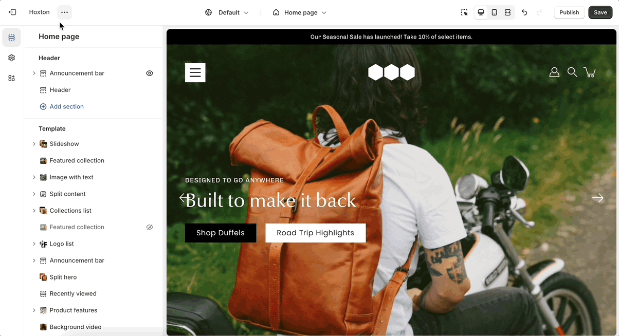Hide the header Announcement bar section
Screen dimensions: 619x336
point(150,73)
